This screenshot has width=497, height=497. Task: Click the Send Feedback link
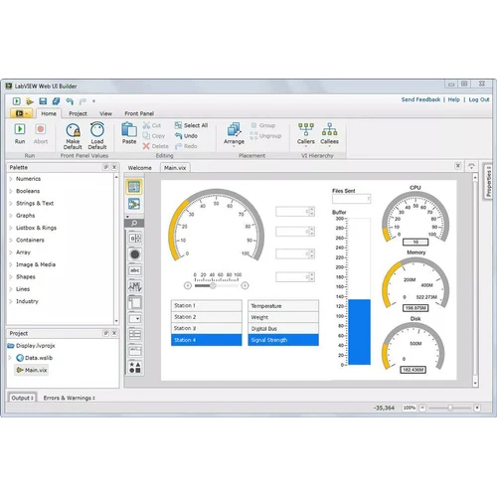420,99
